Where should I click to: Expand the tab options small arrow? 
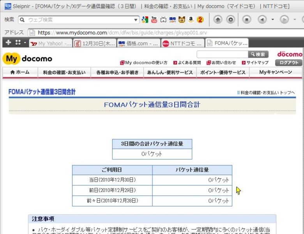25,43
